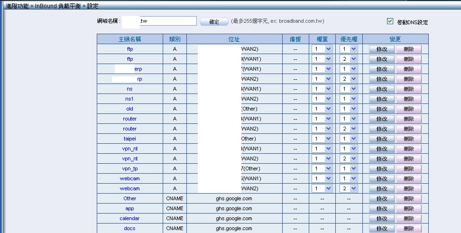Open the app host name link
The image size is (461, 233).
(x=129, y=209)
